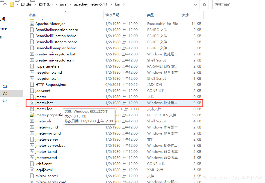Select the (E:) drive in navigation pane
The width and height of the screenshot is (265, 183).
pos(4,100)
